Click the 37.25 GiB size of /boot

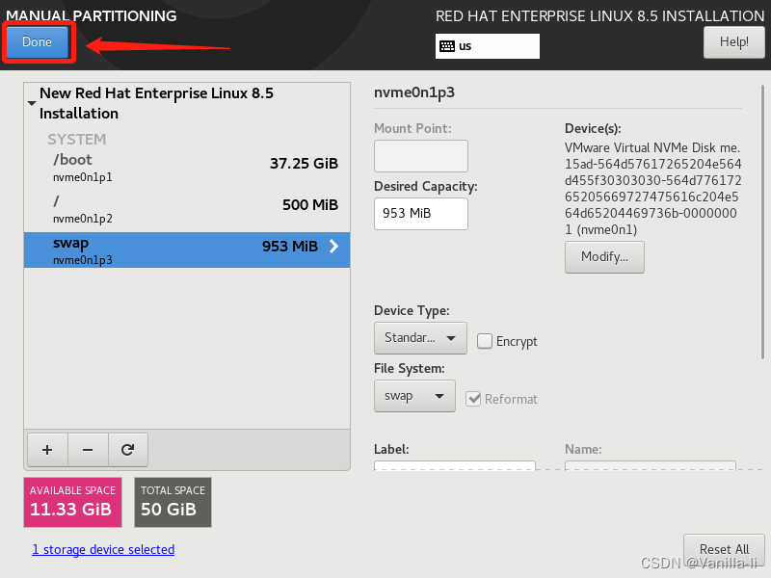(x=304, y=163)
